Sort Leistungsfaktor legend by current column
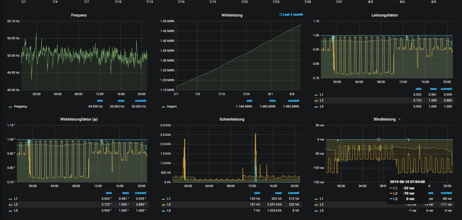The image size is (462, 220). 446,89
